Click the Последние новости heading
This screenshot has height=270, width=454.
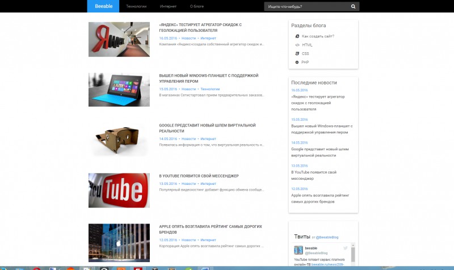pyautogui.click(x=314, y=82)
